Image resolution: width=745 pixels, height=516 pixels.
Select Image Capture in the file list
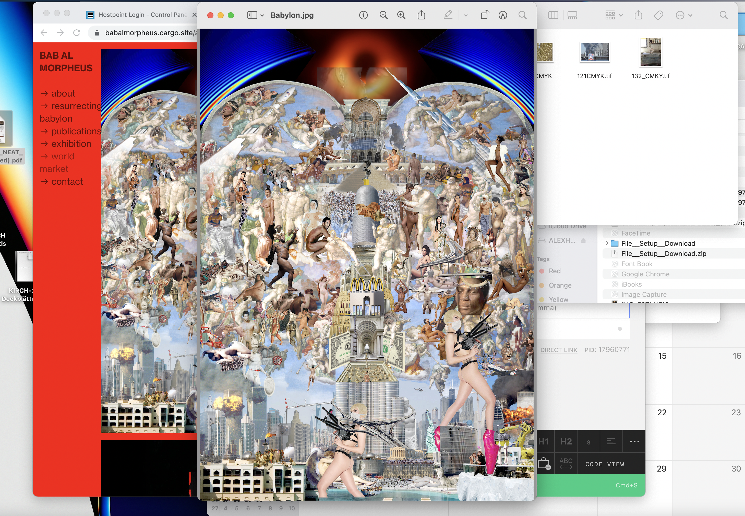[x=644, y=295]
